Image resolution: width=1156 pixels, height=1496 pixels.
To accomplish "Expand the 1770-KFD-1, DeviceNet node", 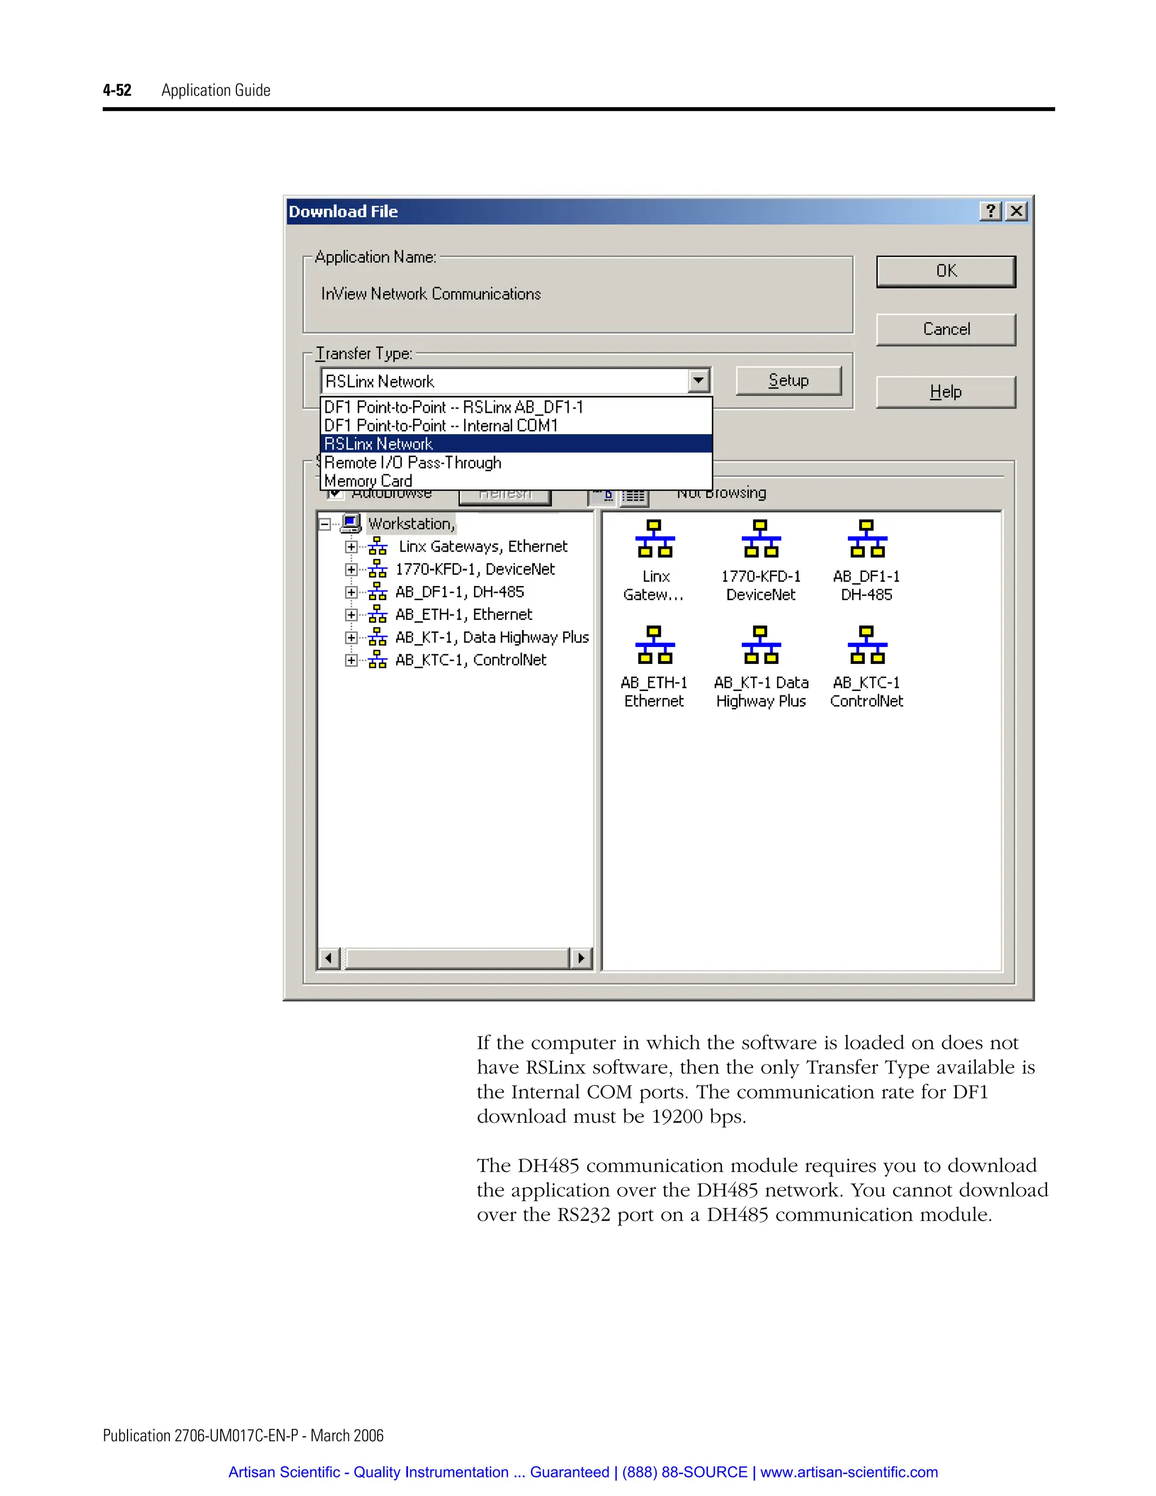I will coord(351,569).
